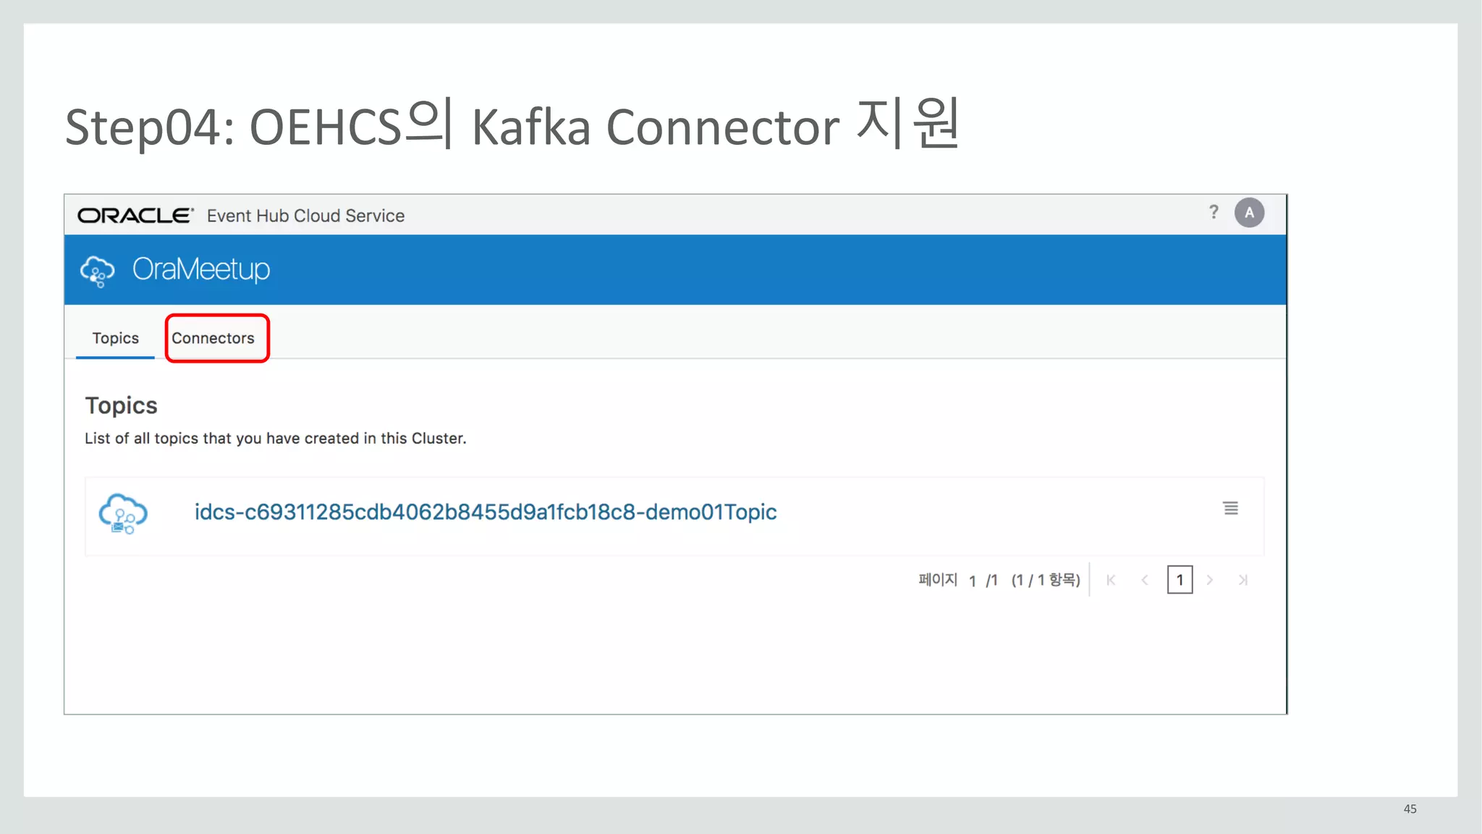
Task: Go to previous page of topics
Action: click(x=1144, y=580)
